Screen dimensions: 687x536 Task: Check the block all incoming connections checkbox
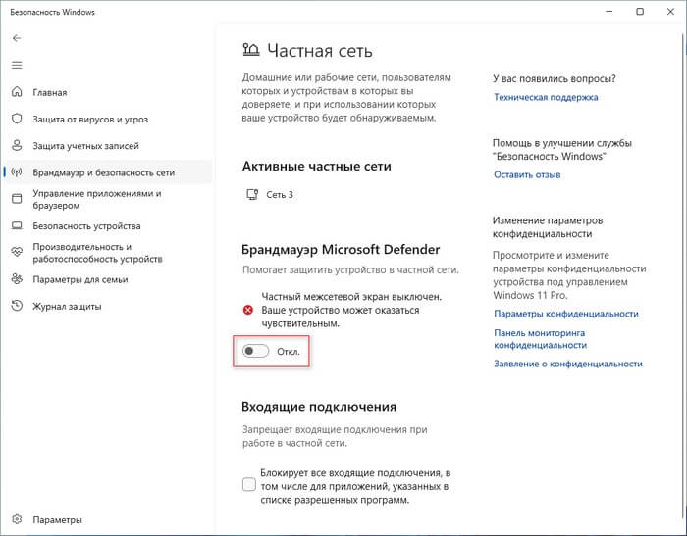(249, 485)
